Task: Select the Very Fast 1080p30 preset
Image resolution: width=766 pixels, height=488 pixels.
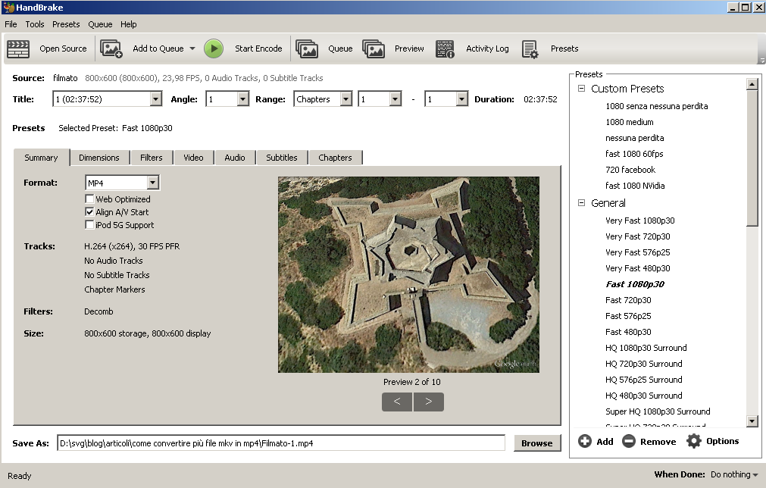Action: 640,221
